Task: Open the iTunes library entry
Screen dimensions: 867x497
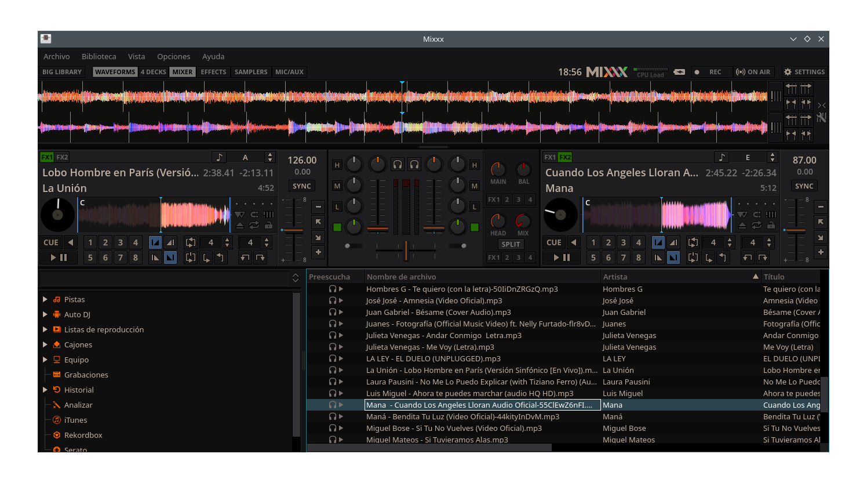Action: coord(75,420)
